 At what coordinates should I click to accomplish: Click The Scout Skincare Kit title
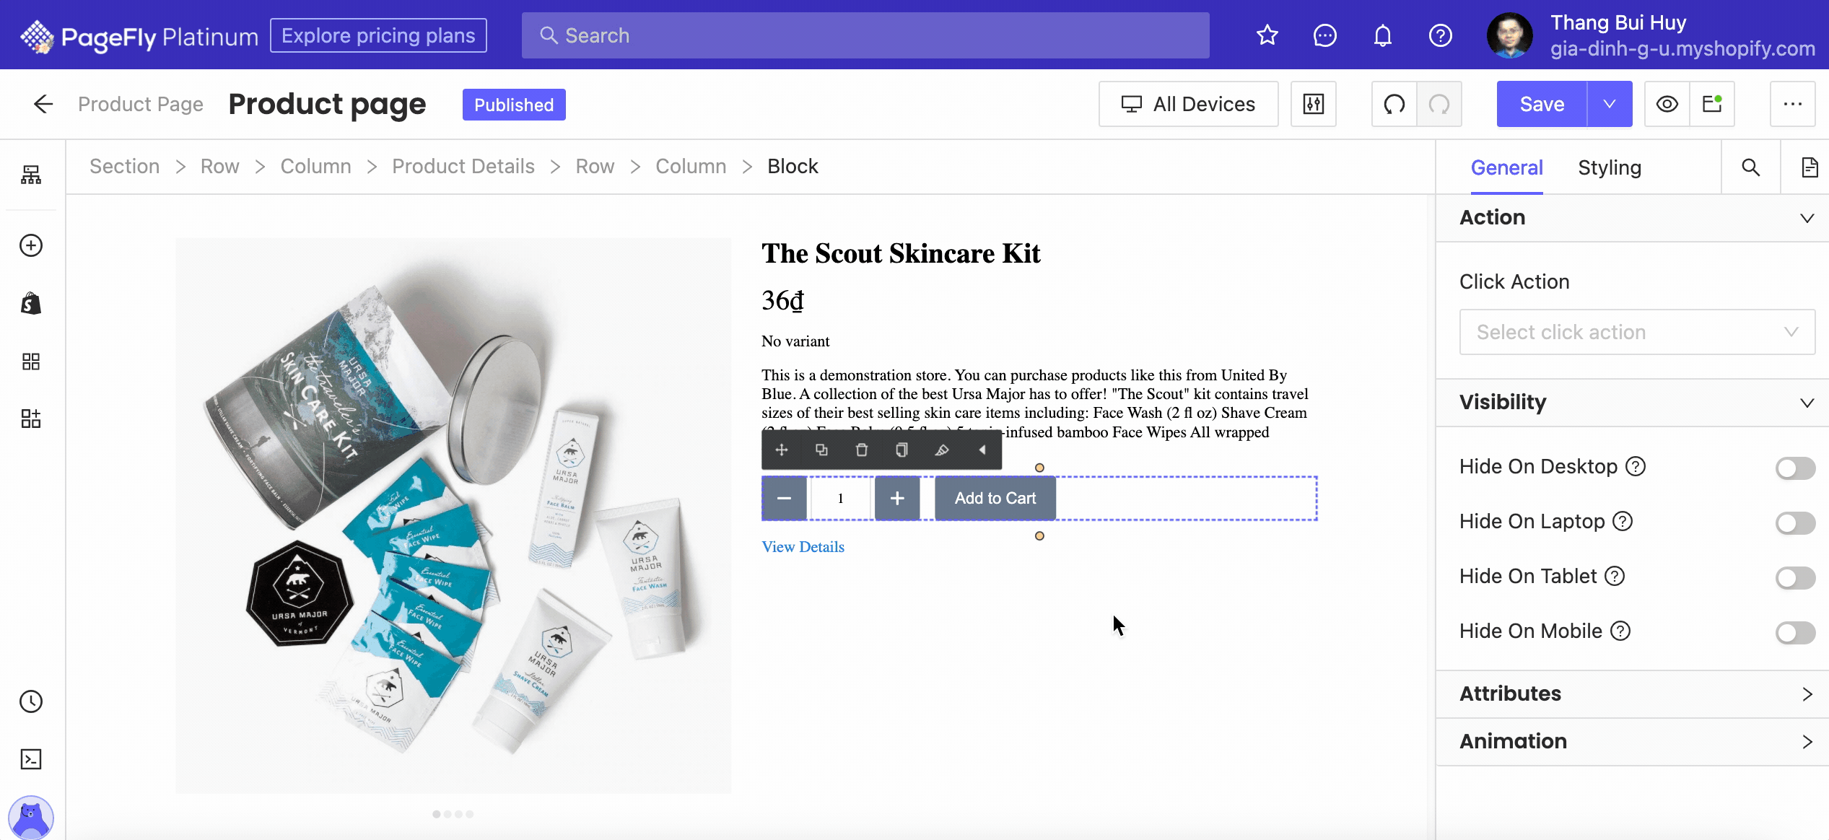coord(900,253)
